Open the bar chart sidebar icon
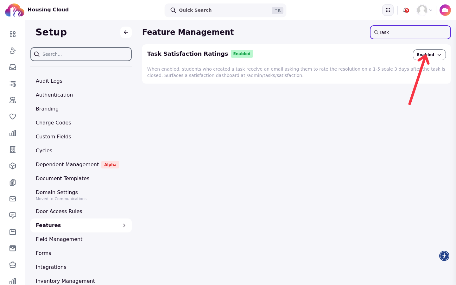456x285 pixels. 13,133
